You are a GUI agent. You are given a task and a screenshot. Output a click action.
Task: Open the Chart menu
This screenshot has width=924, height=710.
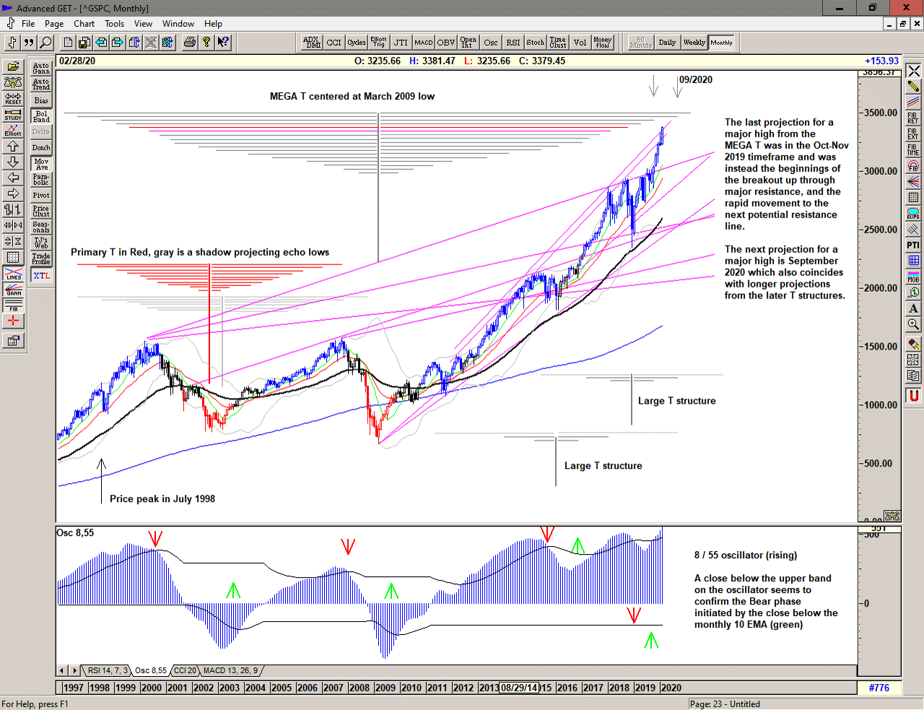(84, 24)
